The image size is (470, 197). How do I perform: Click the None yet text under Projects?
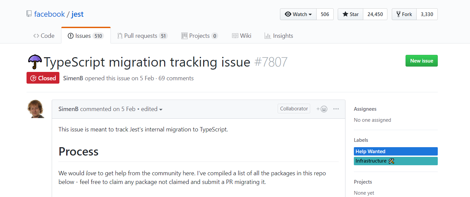(x=364, y=193)
